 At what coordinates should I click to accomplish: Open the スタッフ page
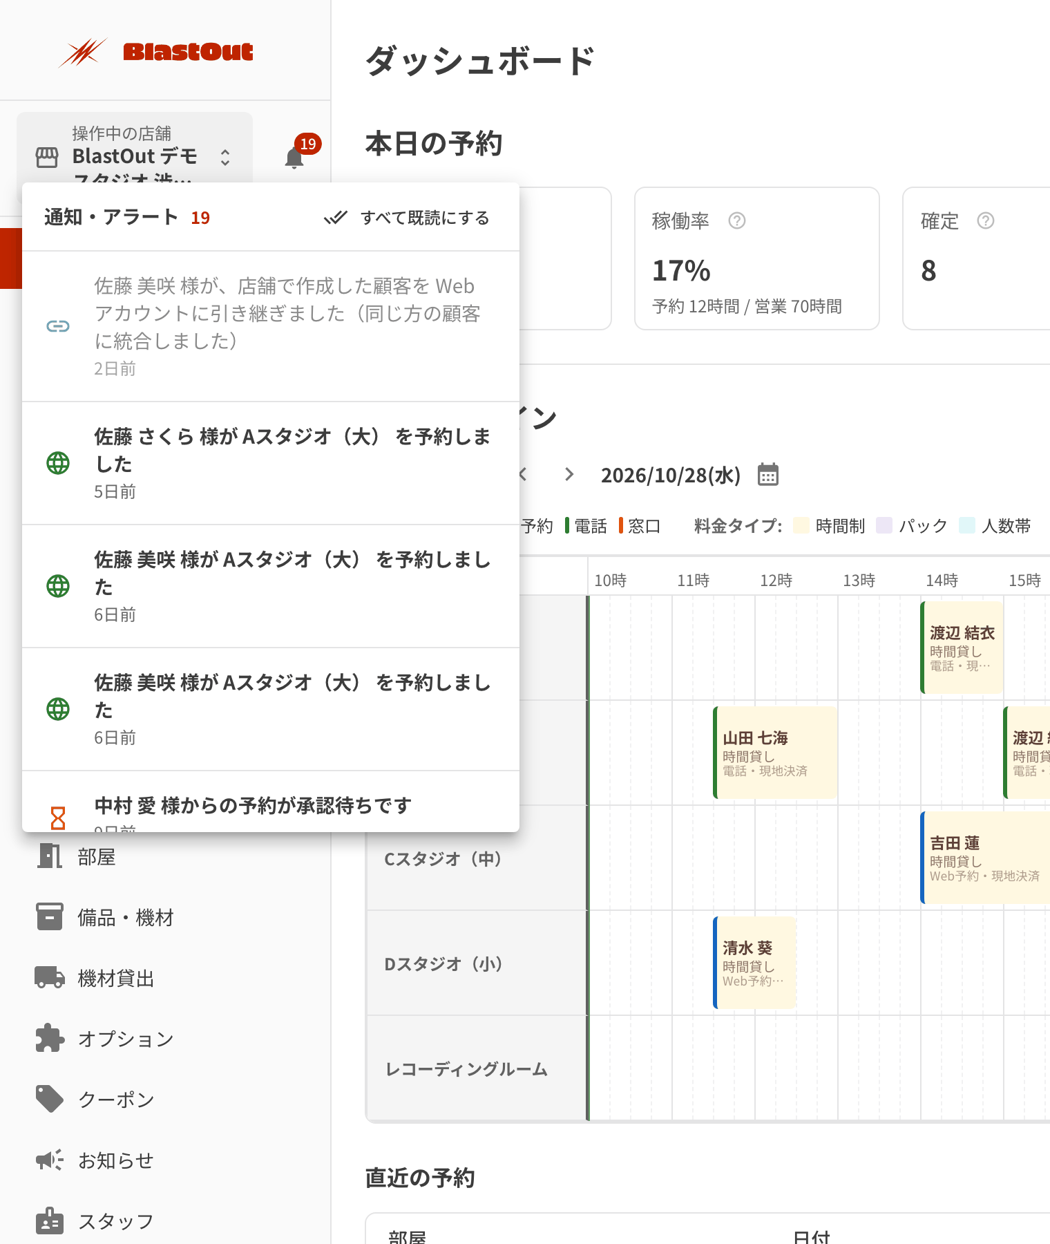coord(166,1222)
